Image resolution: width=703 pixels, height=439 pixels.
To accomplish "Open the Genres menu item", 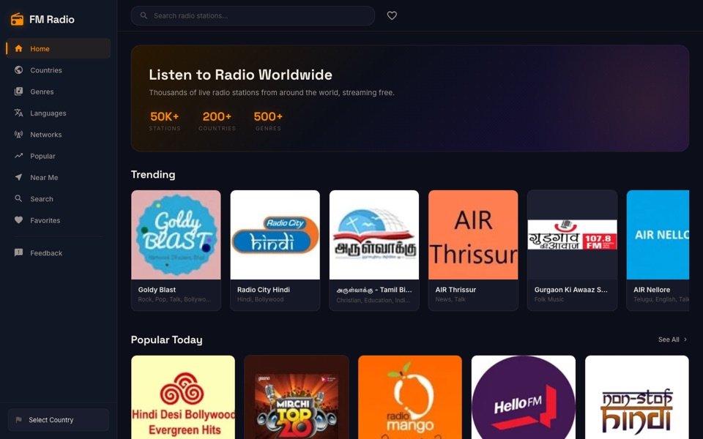I will (59, 91).
